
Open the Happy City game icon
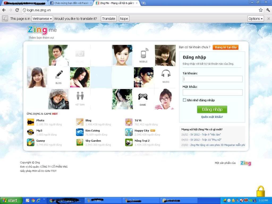129,132
